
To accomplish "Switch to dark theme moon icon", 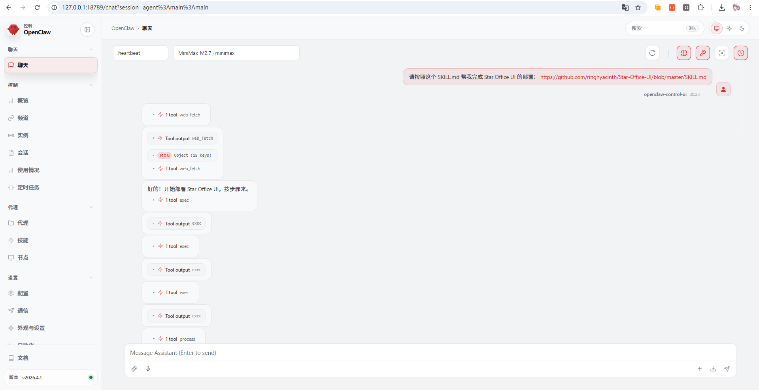I will click(742, 28).
